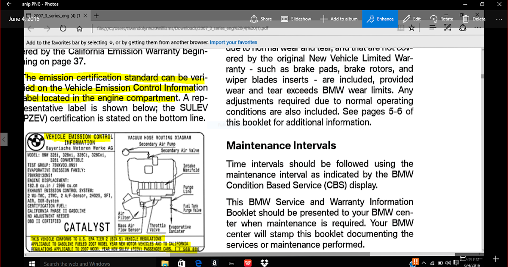The height and width of the screenshot is (267, 508).
Task: Open the Edge more actions menu
Action: [478, 28]
